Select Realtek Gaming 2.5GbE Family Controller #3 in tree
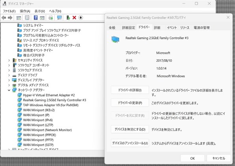 54,100
